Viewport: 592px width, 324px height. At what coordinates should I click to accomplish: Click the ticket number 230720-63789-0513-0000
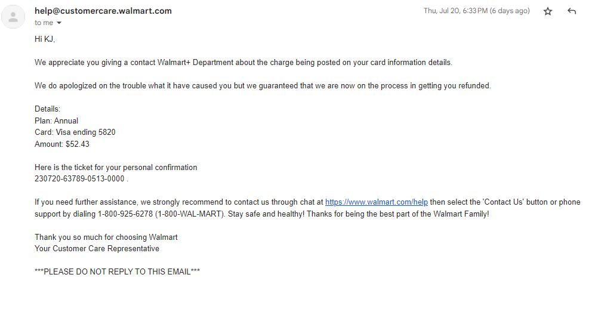point(79,178)
